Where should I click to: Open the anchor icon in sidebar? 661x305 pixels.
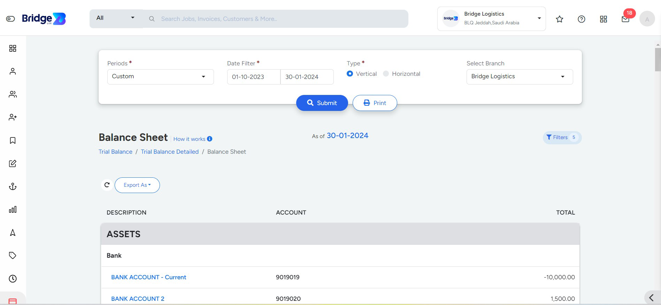click(13, 186)
